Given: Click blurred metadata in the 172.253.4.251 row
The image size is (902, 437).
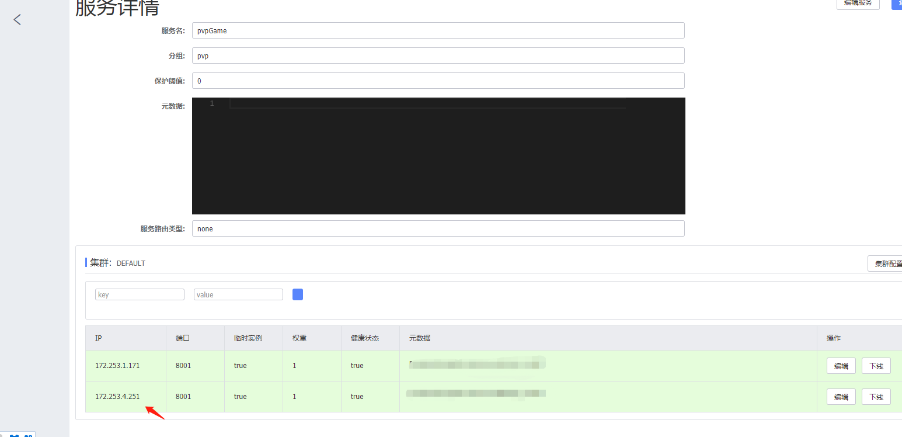Looking at the screenshot, I should pyautogui.click(x=476, y=393).
